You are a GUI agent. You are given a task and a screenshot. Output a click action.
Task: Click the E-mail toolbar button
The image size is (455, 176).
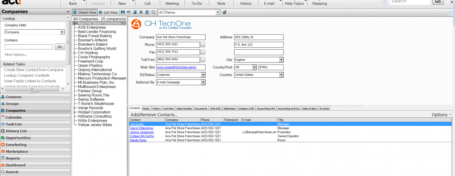(269, 3)
